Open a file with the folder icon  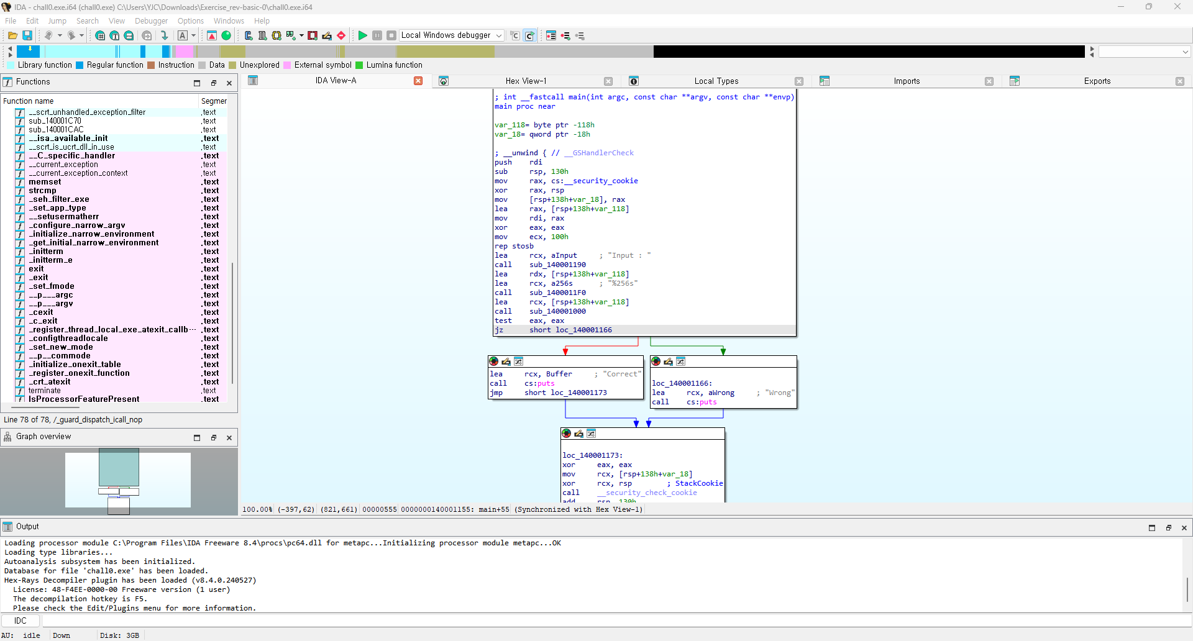(12, 35)
